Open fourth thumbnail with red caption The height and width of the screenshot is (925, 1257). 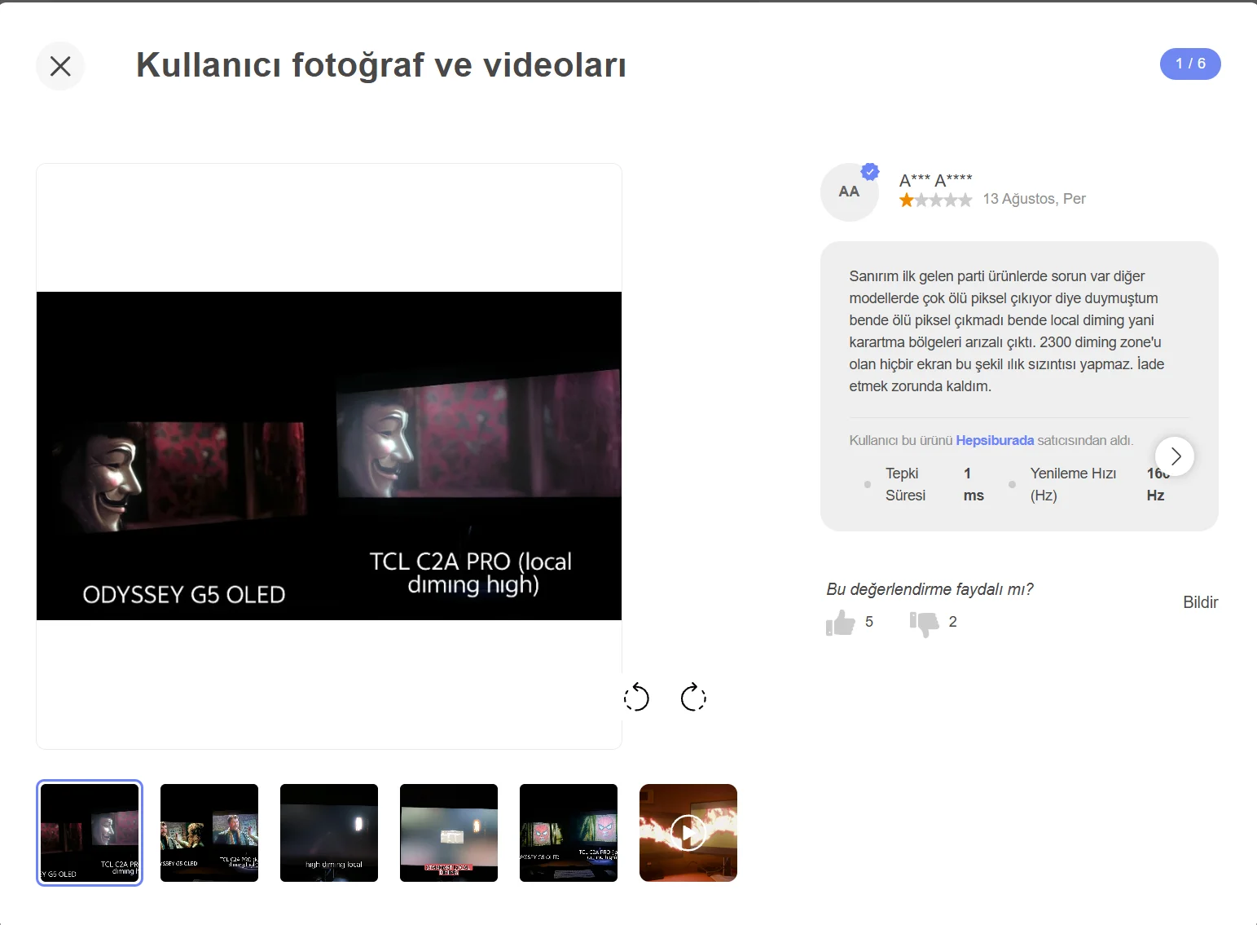tap(449, 833)
